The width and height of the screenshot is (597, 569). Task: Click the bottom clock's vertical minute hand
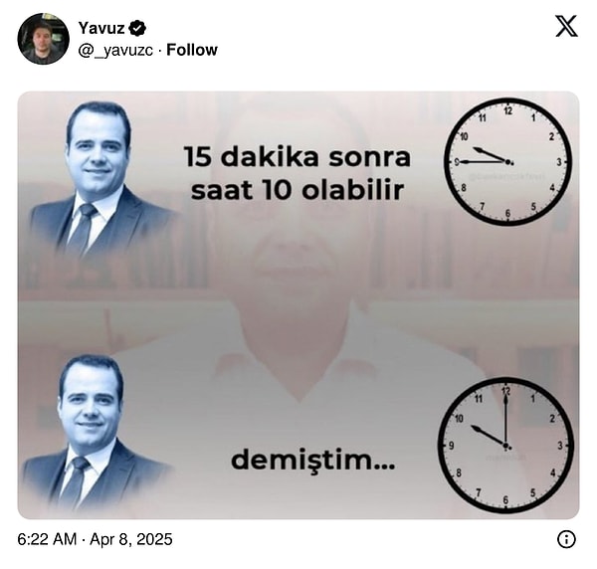coord(505,419)
